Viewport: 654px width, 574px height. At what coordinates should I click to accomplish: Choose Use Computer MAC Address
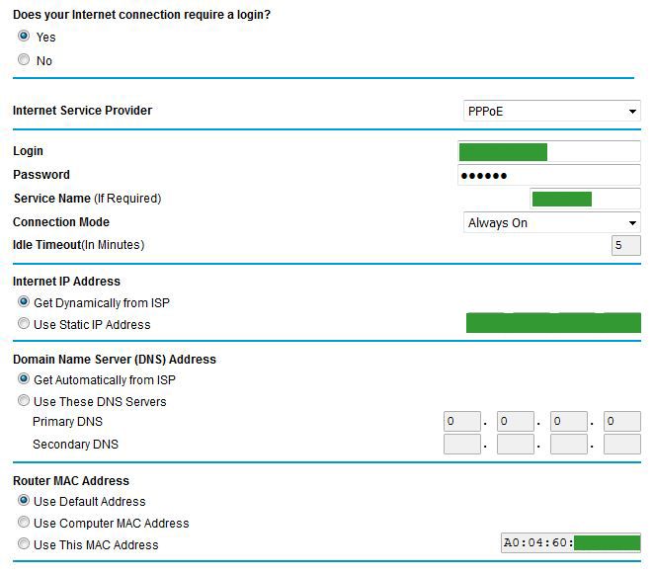(24, 523)
